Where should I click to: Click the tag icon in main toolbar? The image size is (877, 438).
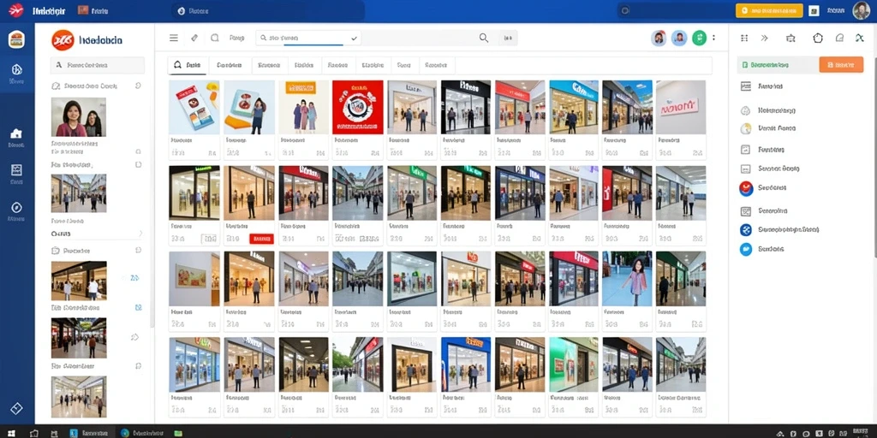[194, 38]
